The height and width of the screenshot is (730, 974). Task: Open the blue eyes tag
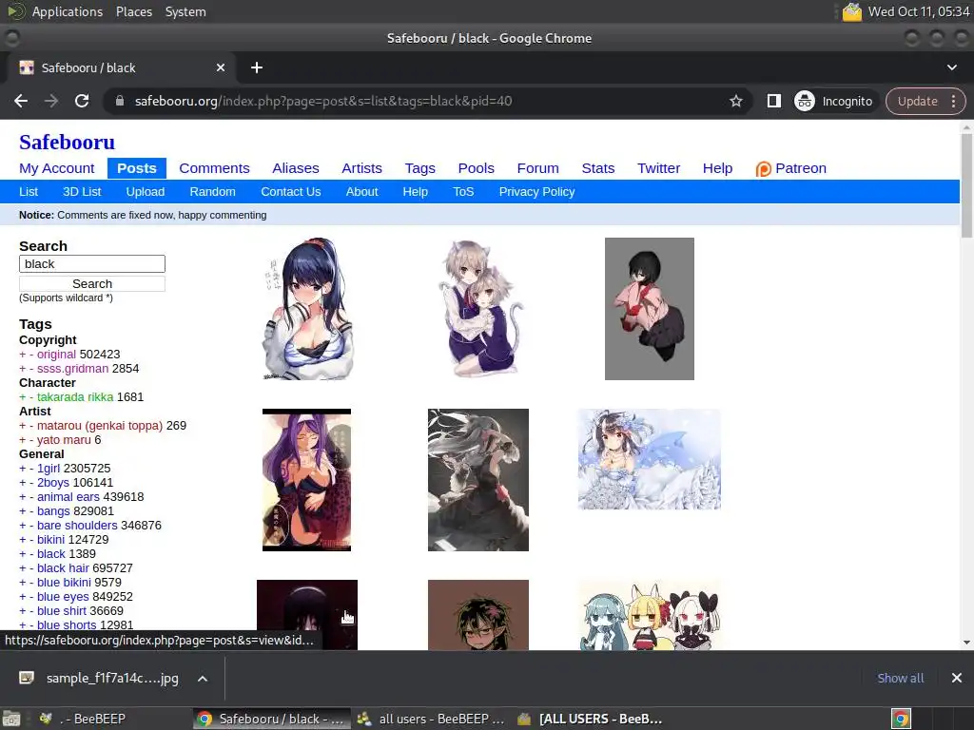tap(63, 597)
